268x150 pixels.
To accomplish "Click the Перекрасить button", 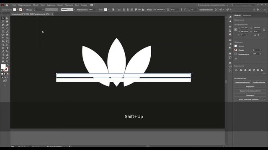I will pyautogui.click(x=250, y=95).
